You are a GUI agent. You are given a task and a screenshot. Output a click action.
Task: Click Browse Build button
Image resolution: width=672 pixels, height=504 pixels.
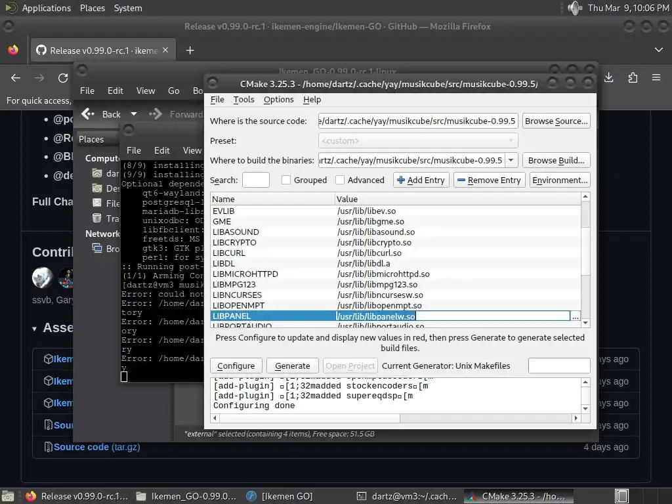click(556, 160)
